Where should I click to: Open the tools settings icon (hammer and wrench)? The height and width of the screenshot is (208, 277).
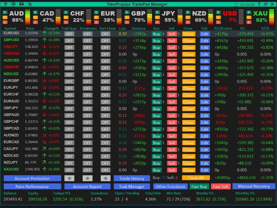[30, 4]
